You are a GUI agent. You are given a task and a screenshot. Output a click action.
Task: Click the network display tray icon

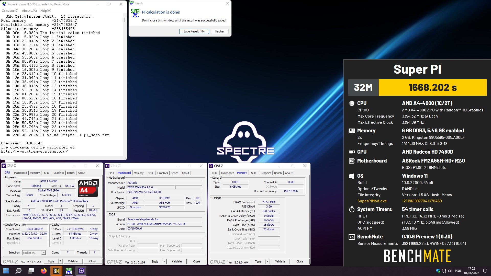(x=444, y=271)
